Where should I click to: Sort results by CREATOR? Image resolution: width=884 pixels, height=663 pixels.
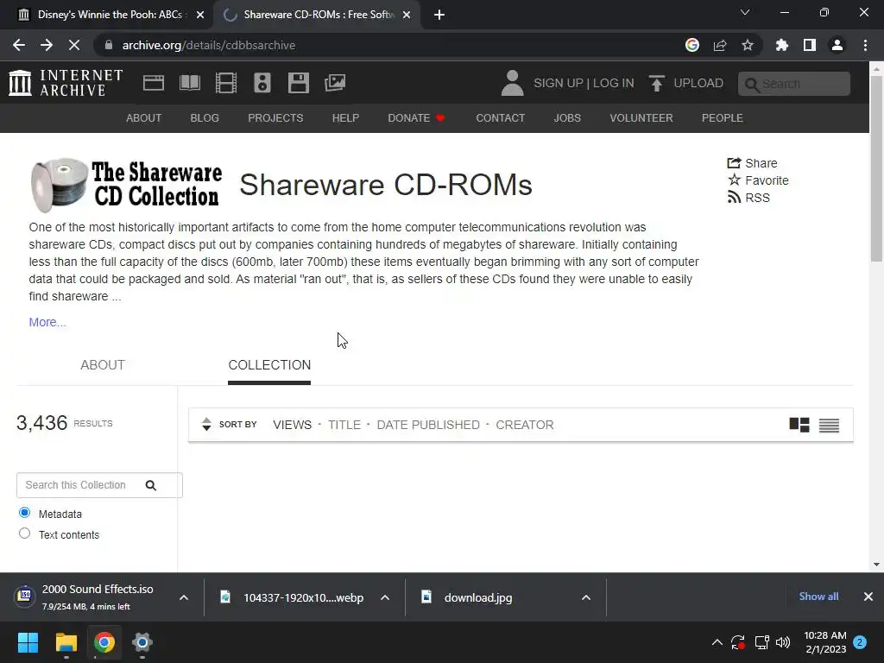tap(525, 425)
